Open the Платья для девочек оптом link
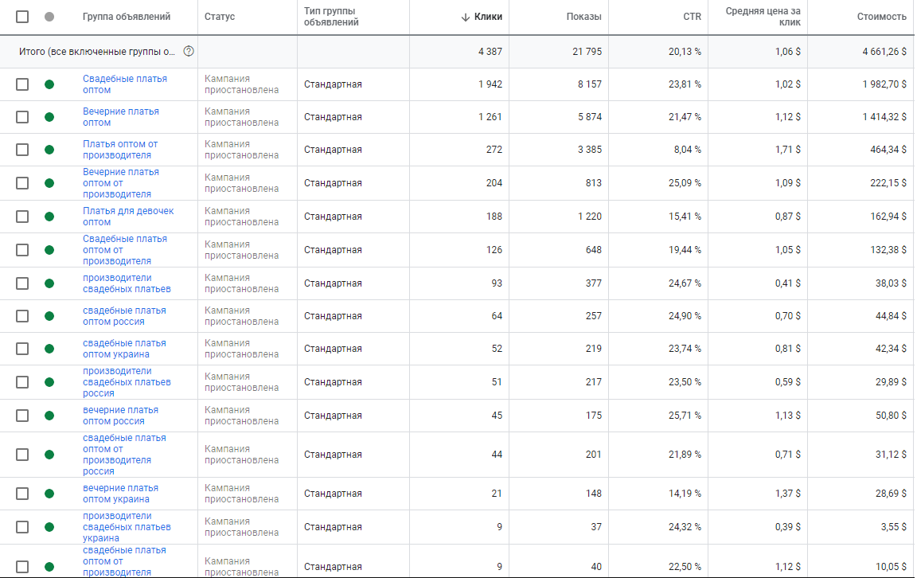Screen dimensions: 917x578 (x=128, y=217)
